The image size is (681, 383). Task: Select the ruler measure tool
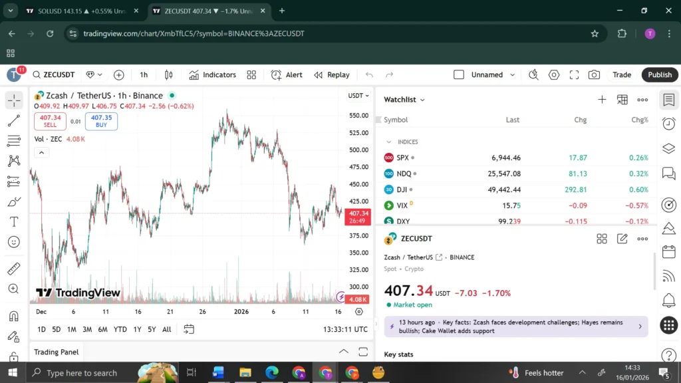click(x=14, y=269)
